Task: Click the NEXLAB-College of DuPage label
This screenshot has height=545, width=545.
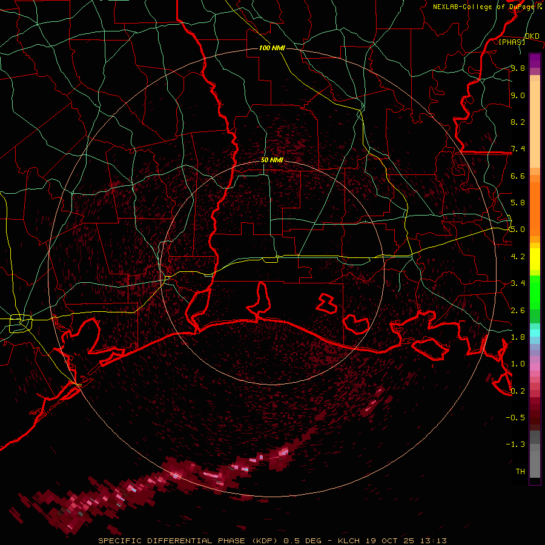Action: click(x=487, y=7)
